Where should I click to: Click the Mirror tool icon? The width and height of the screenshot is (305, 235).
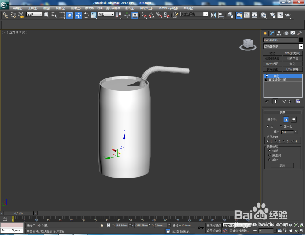point(213,15)
